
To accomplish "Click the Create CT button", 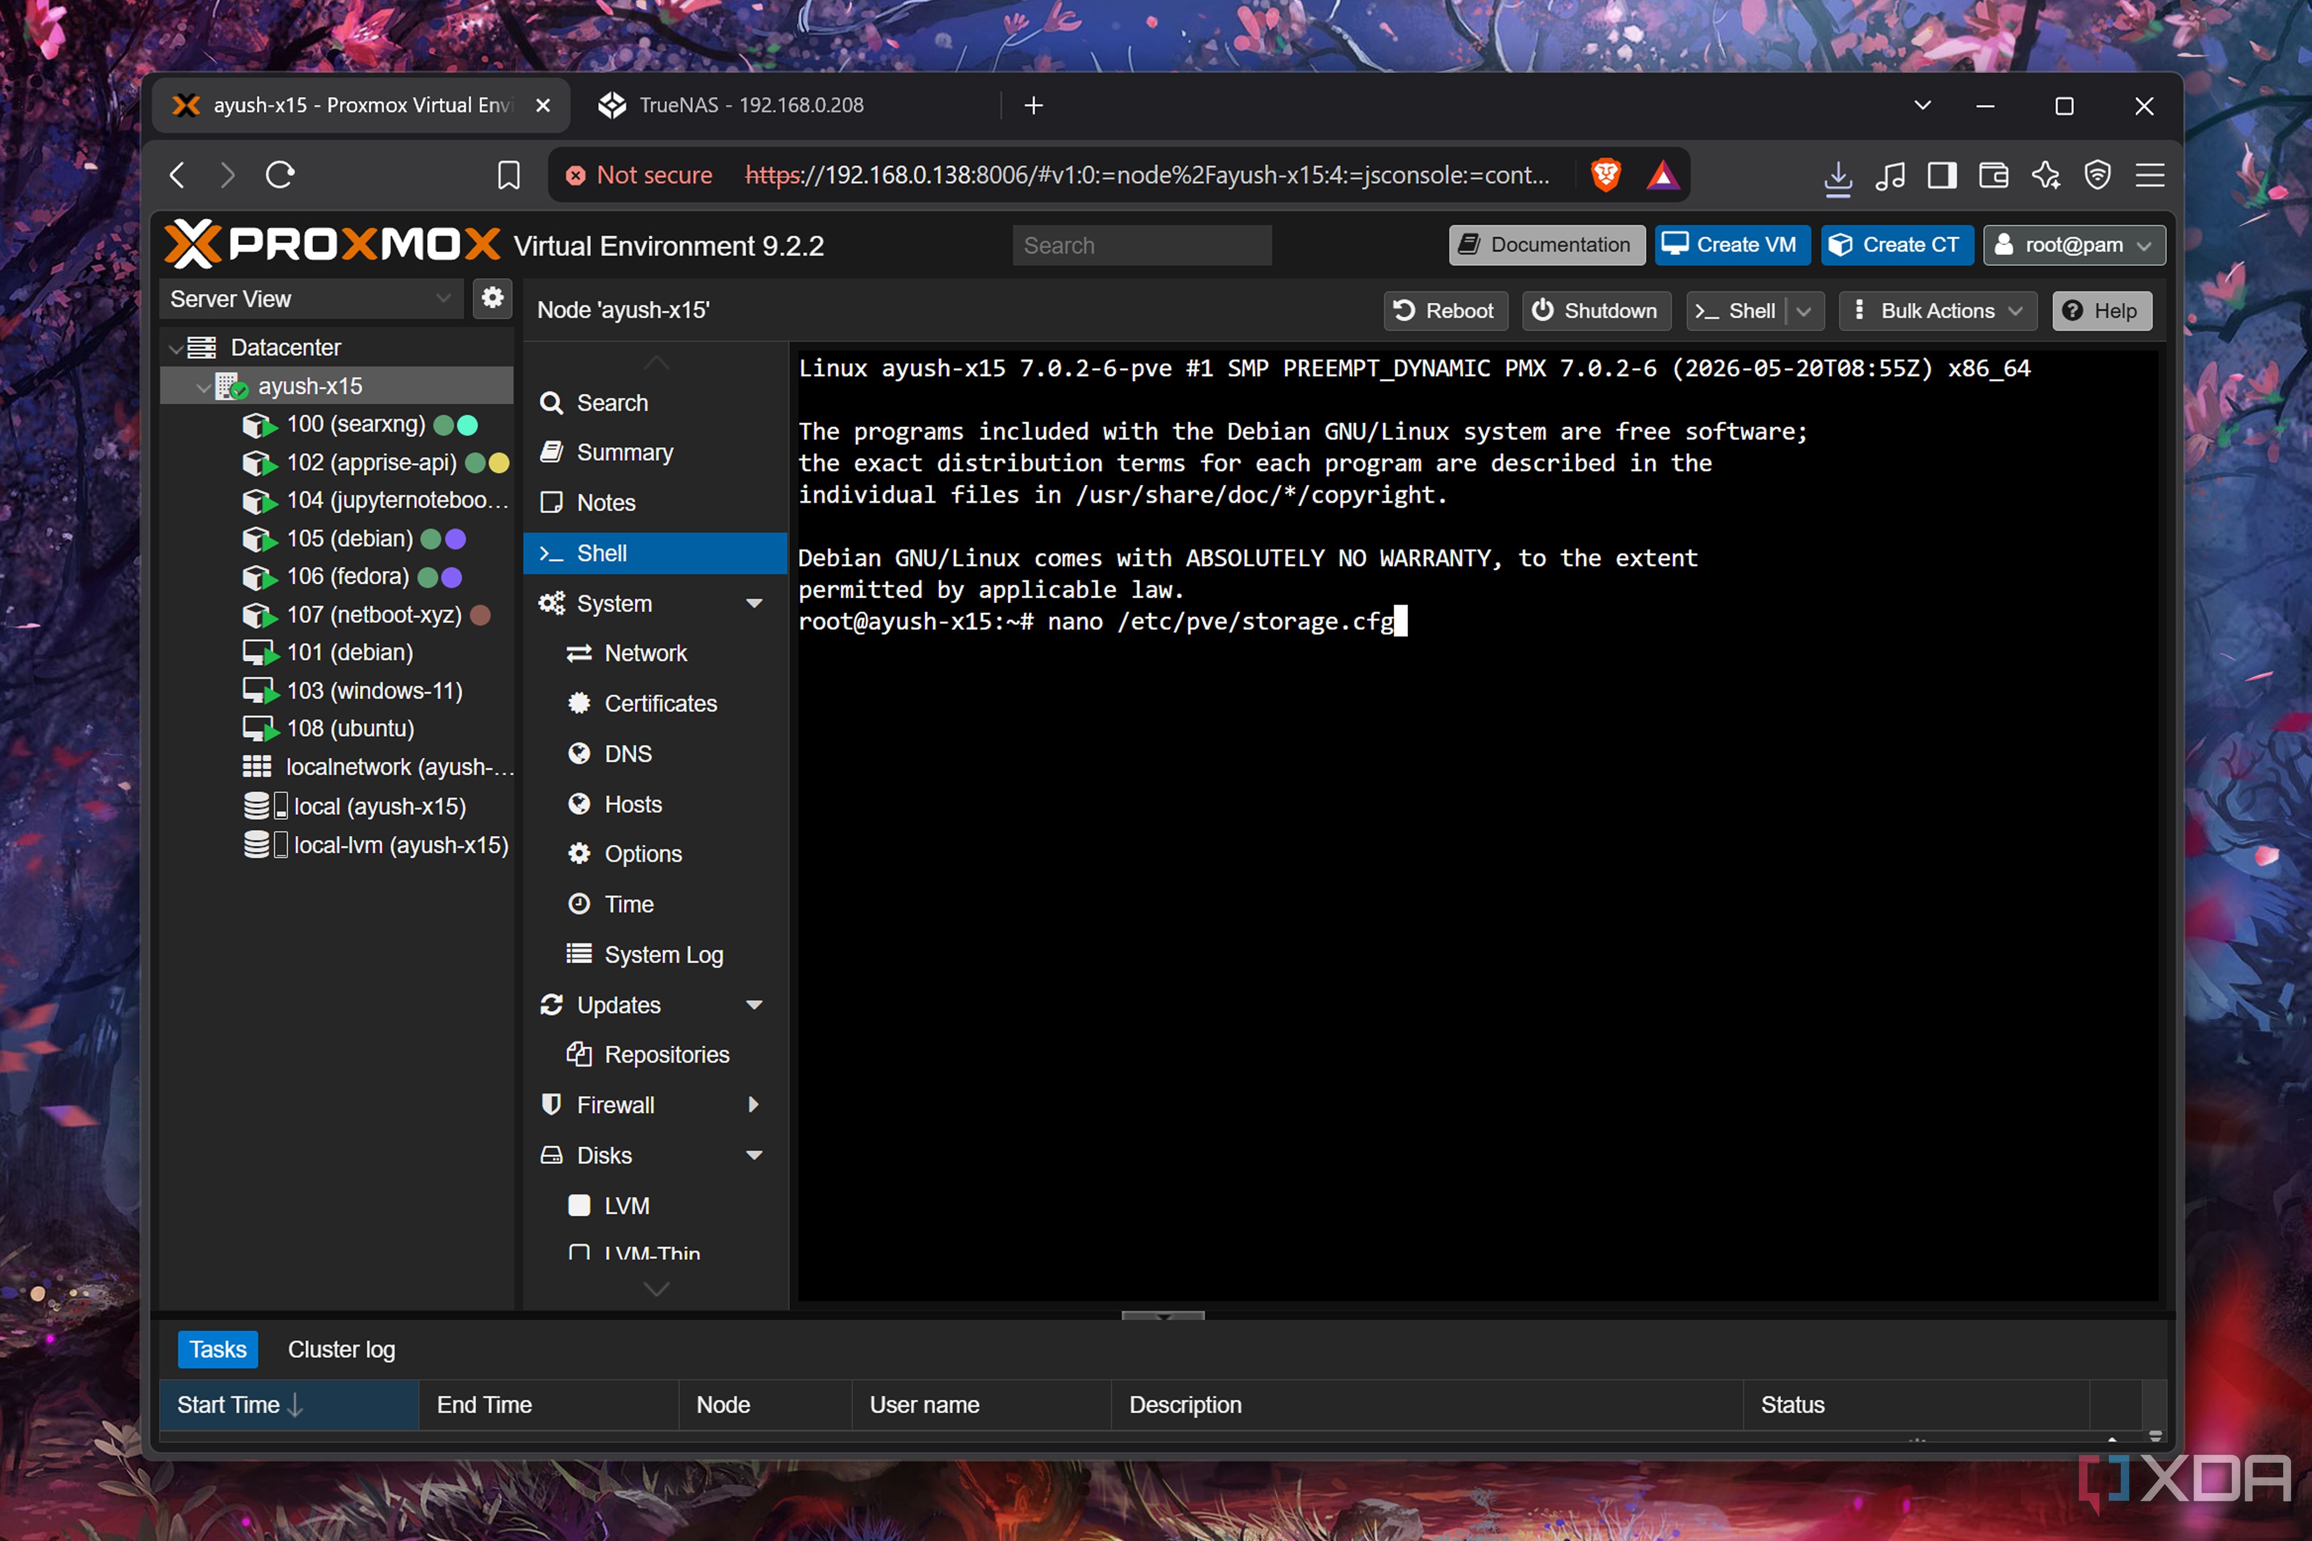I will coord(1896,245).
